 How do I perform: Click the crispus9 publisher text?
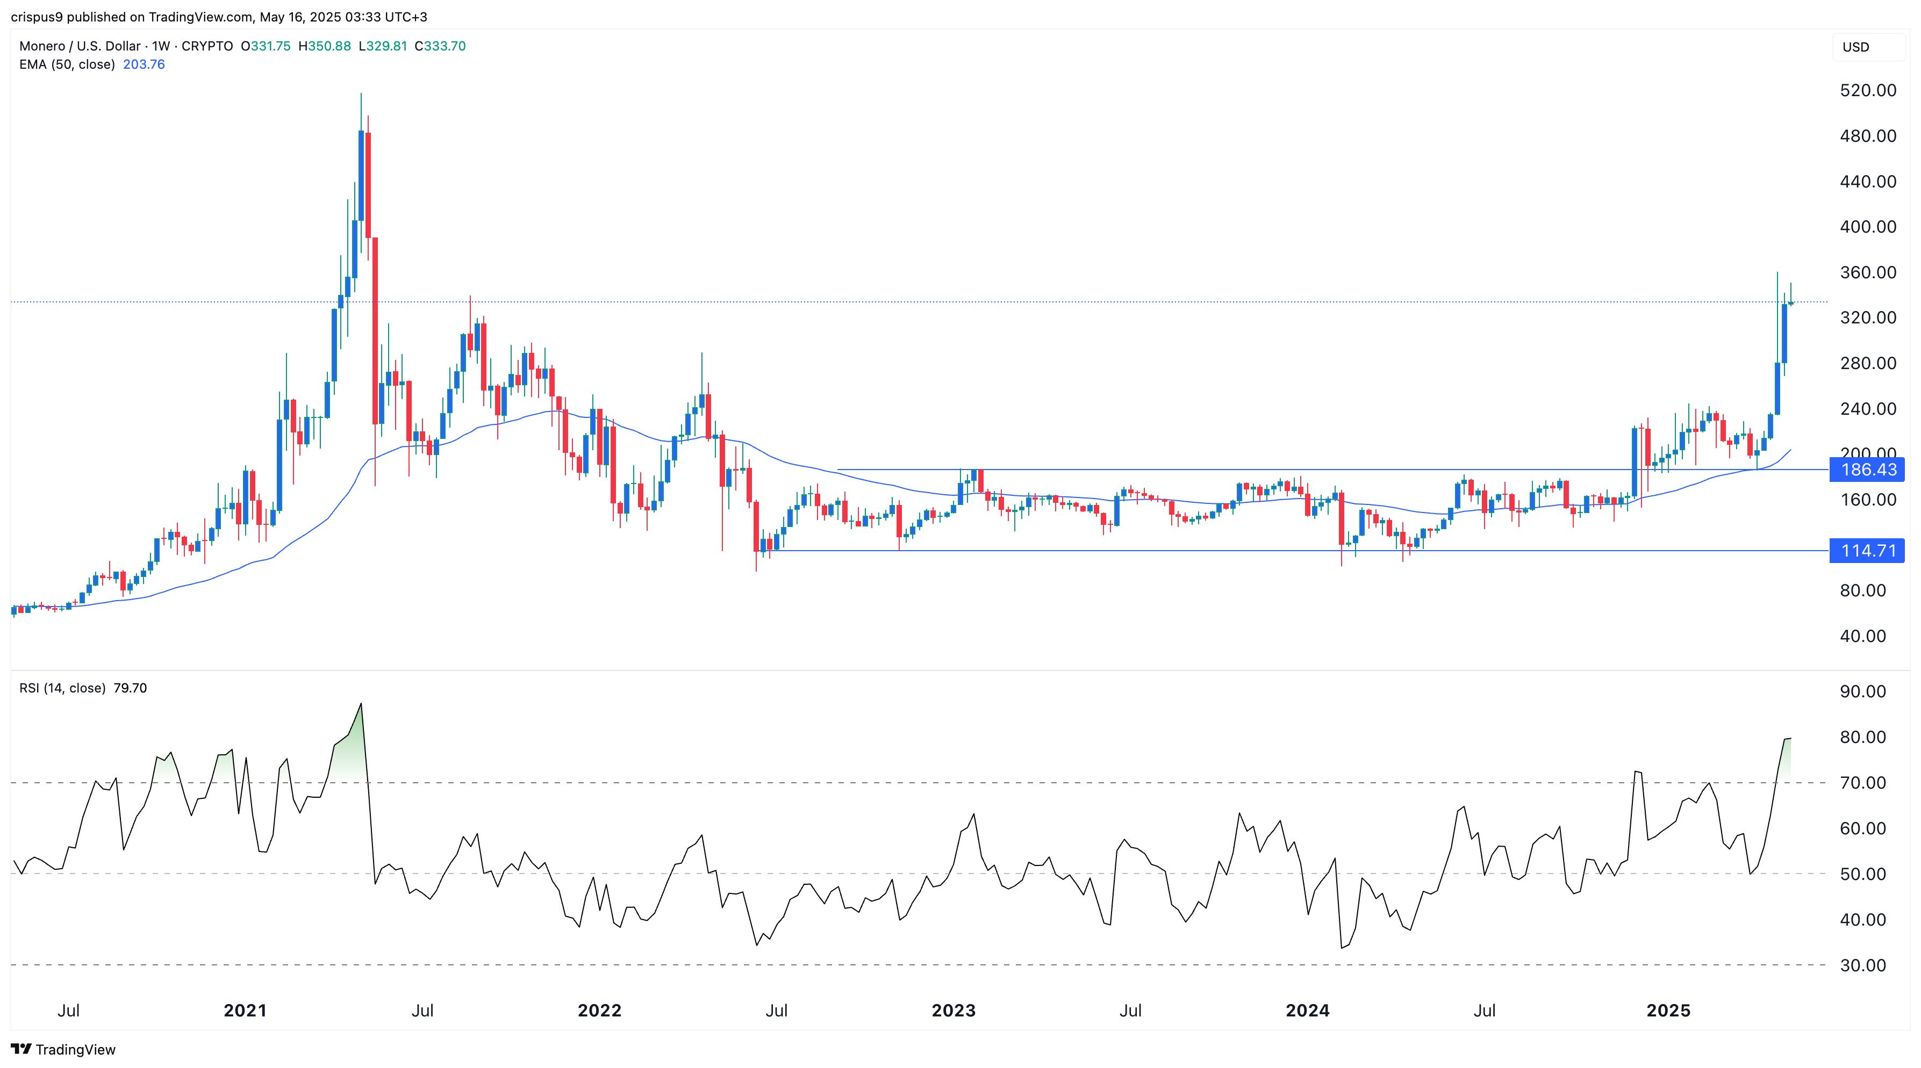click(x=37, y=17)
